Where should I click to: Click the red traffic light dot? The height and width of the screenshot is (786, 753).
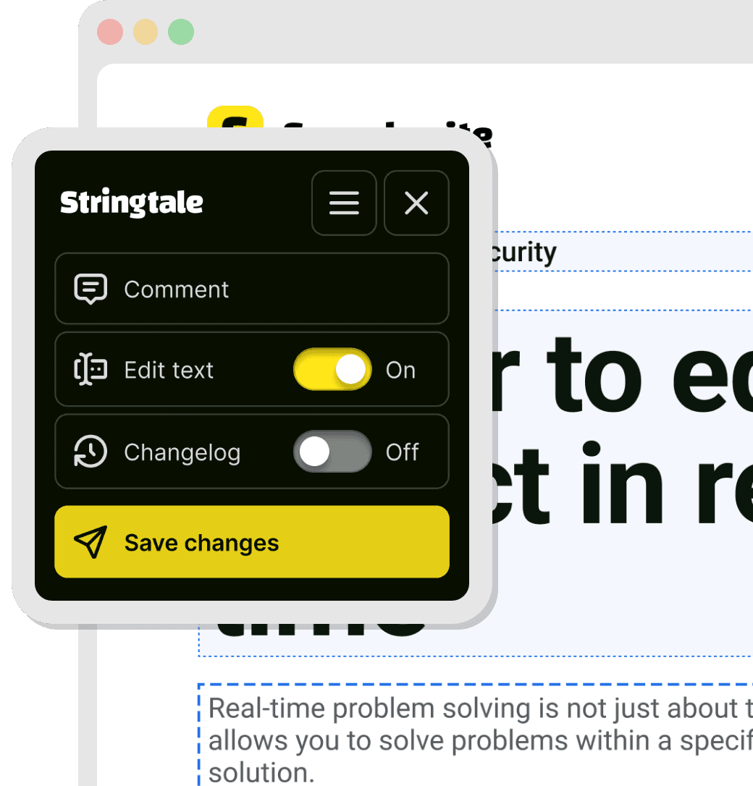tap(109, 32)
